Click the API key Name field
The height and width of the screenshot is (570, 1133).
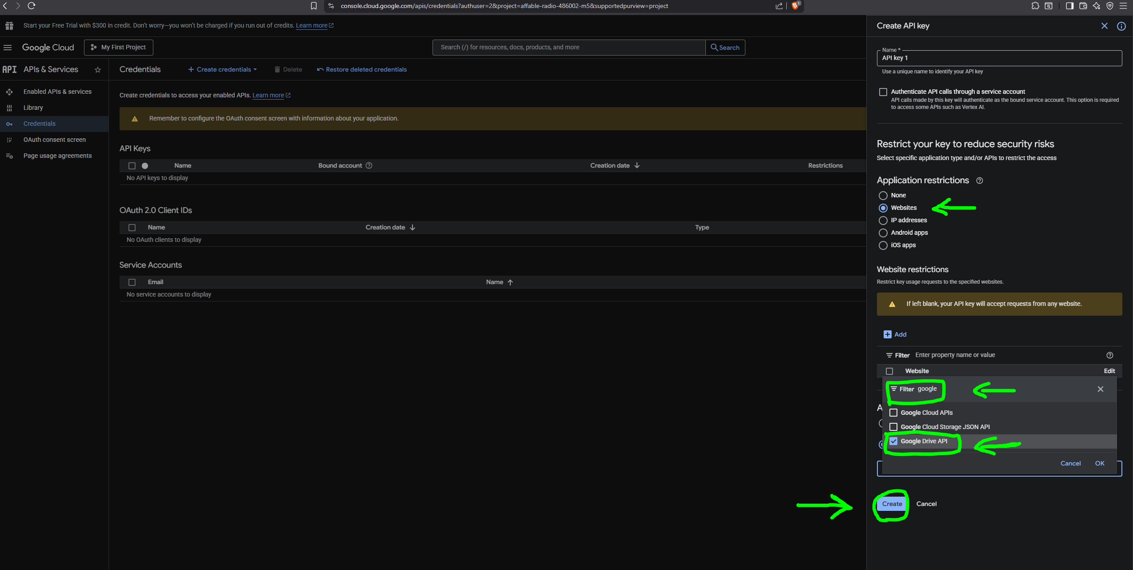point(998,58)
